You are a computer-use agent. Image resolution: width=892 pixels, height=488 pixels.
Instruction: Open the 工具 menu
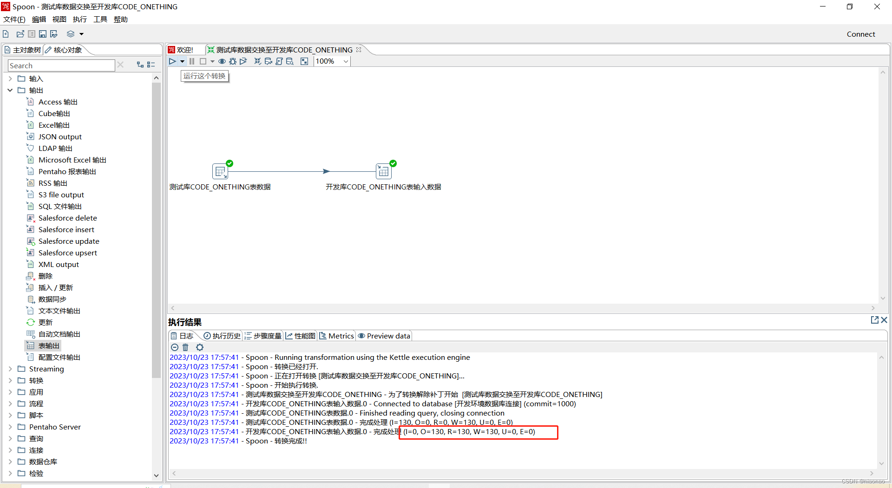pyautogui.click(x=100, y=19)
